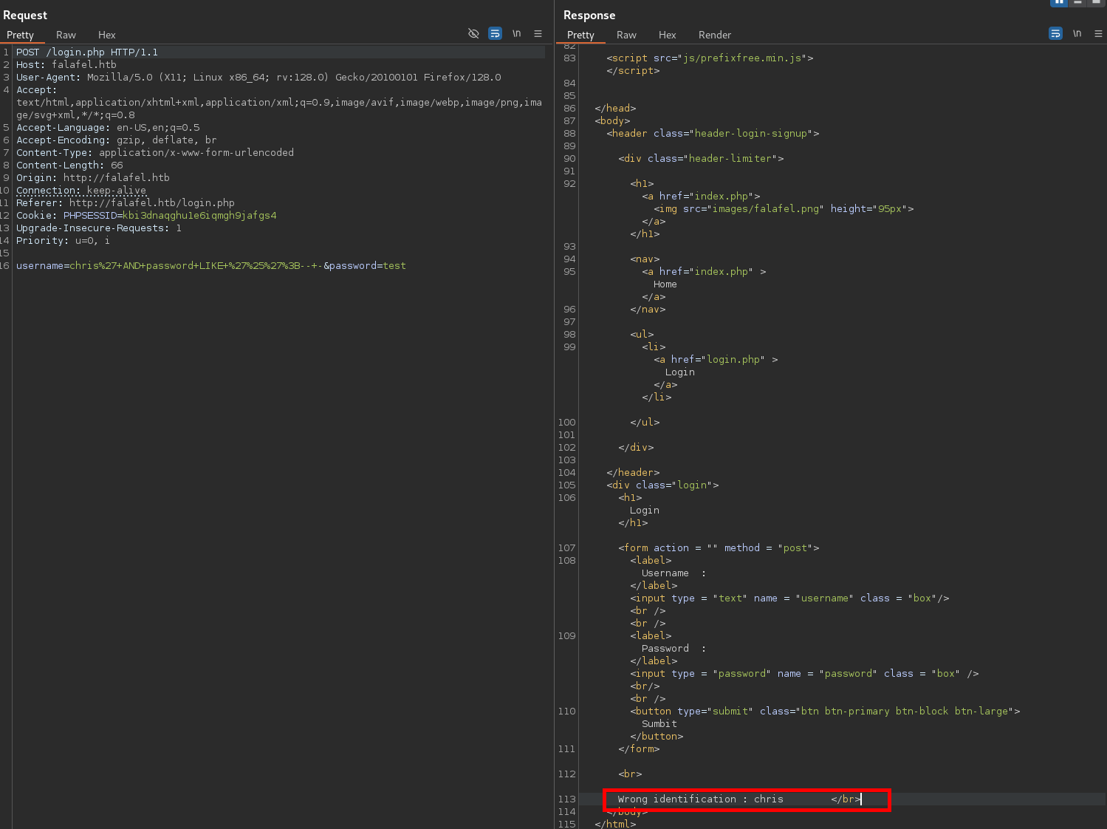The image size is (1107, 829).
Task: Click the "Accept-Language: en-US,en;q=0.5" header
Action: 108,128
